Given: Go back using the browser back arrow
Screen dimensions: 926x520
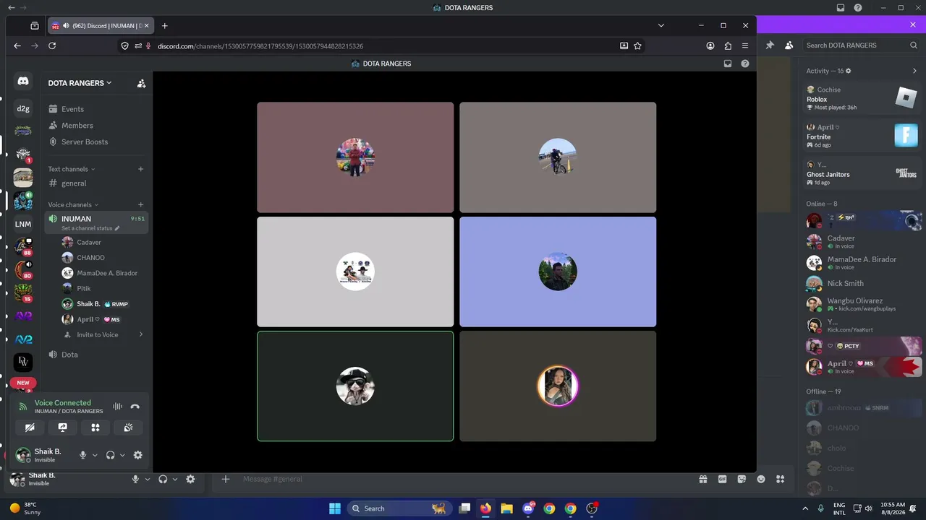Looking at the screenshot, I should (17, 45).
